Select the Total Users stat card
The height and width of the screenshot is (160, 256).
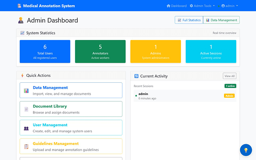click(x=45, y=52)
